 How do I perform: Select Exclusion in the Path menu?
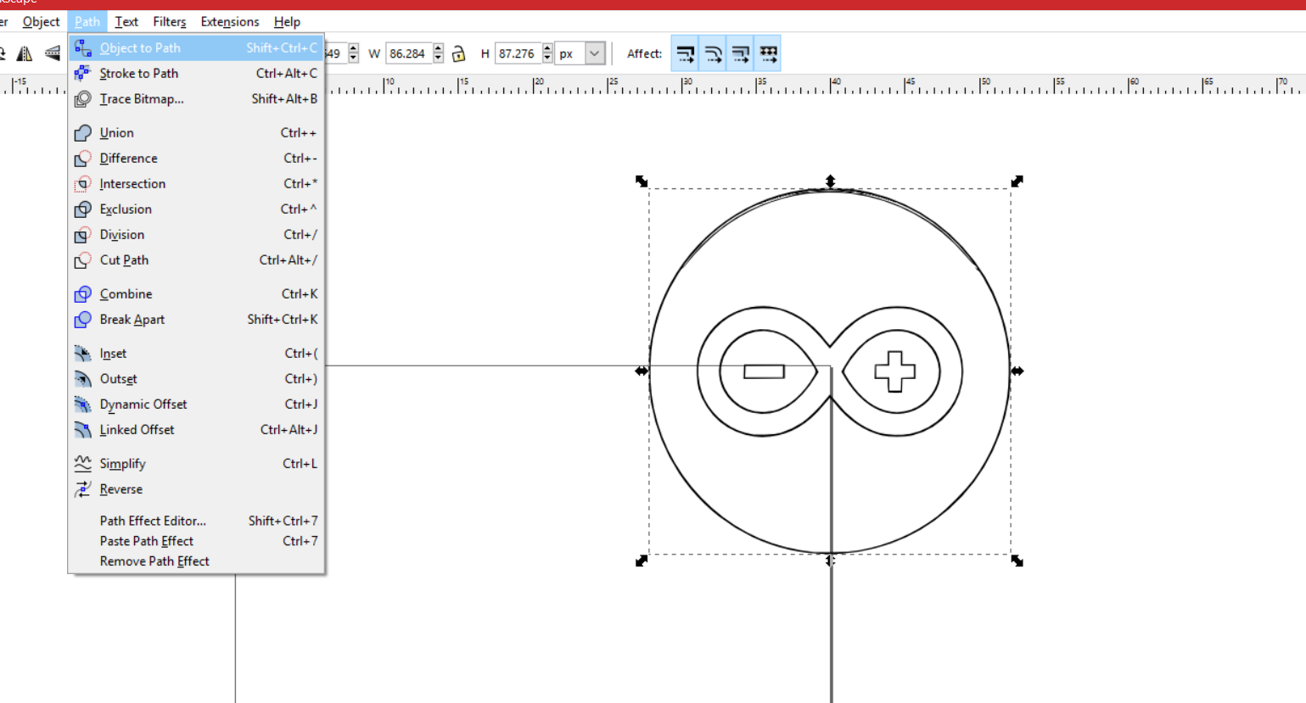point(125,209)
